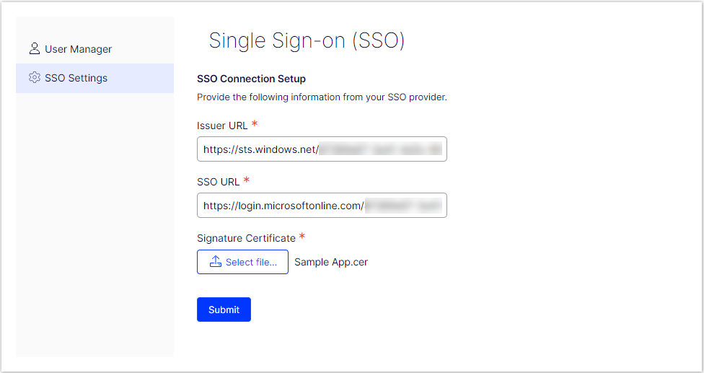Click red asterisk beside Issuer URL
704x373 pixels.
tap(255, 125)
